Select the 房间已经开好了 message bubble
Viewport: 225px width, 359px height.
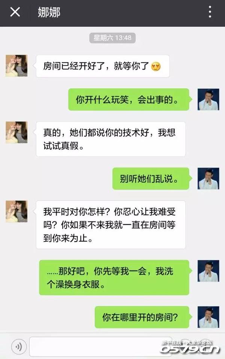(103, 66)
